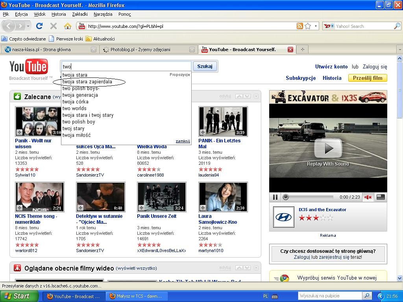
Task: Open the list all tabs dropdown
Action: [400, 50]
